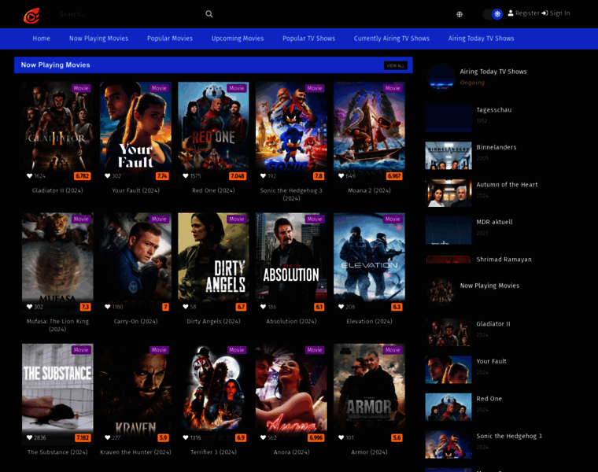Click the heart icon on Armor

click(341, 437)
